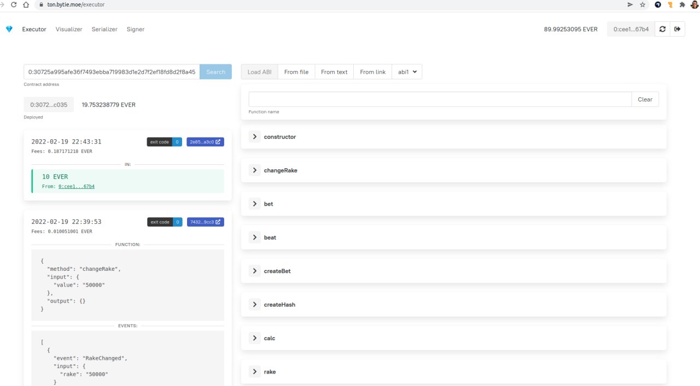The height and width of the screenshot is (386, 700).
Task: Go to the Signer tab
Action: (136, 29)
